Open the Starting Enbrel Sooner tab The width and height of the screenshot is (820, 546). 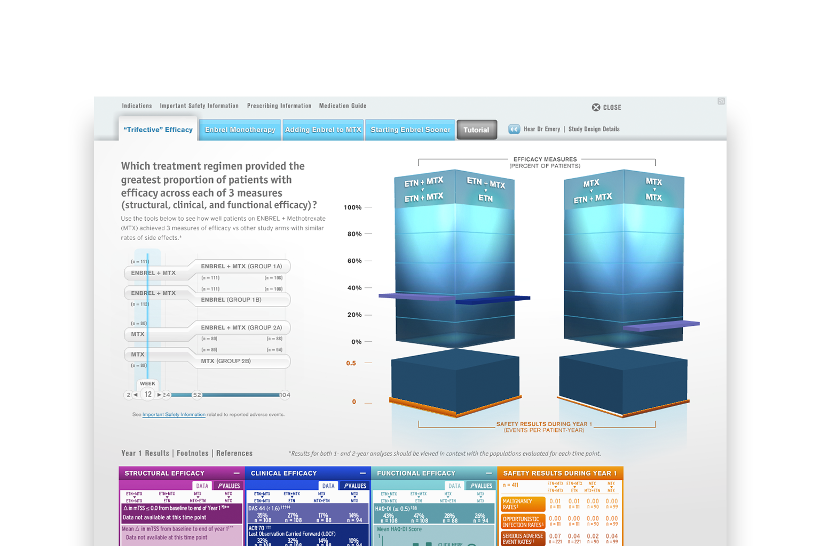411,130
